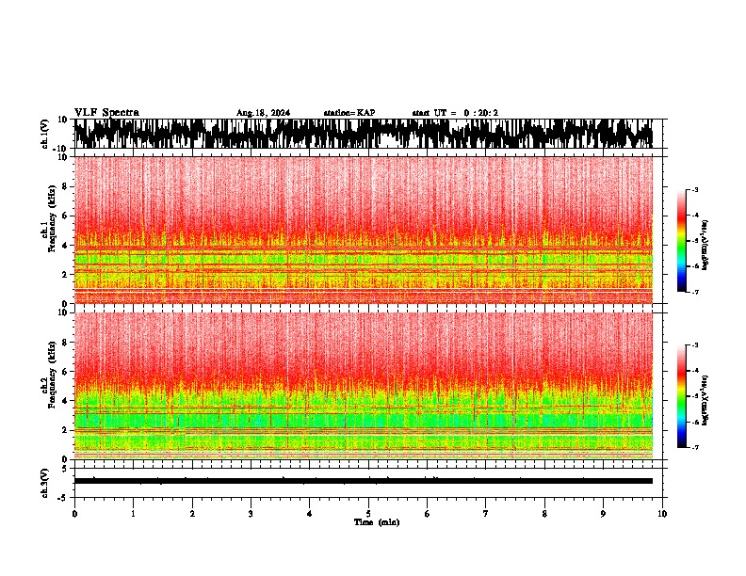746x576 pixels.
Task: Click the "-7" label on ch.2 colorbar
Action: coord(695,448)
